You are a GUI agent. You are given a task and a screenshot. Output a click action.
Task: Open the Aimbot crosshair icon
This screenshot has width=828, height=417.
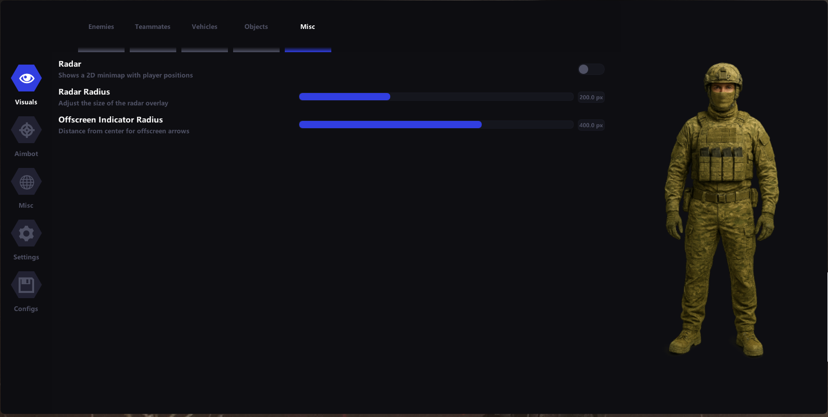click(x=26, y=130)
